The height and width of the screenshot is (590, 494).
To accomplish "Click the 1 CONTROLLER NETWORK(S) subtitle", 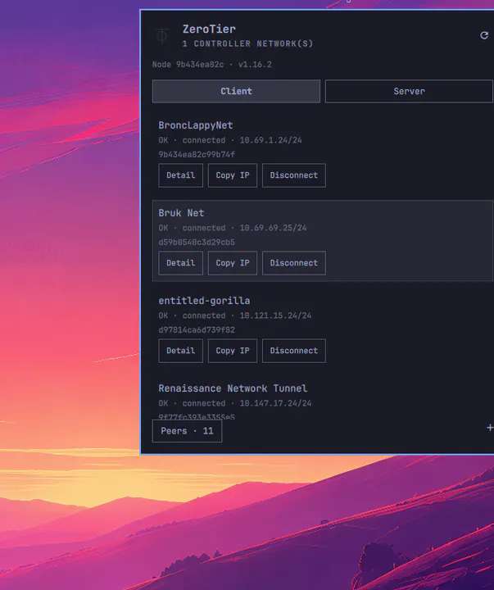I will tap(247, 43).
